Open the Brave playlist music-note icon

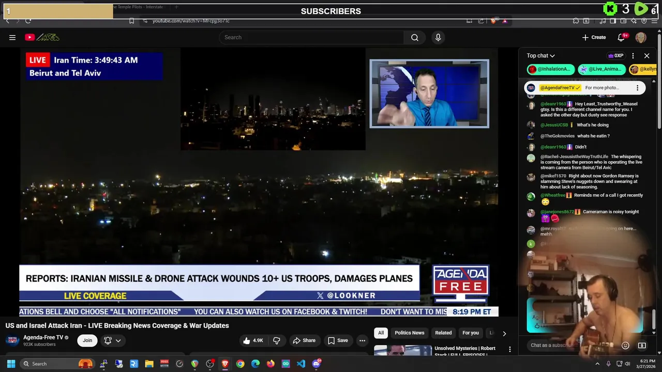603,21
